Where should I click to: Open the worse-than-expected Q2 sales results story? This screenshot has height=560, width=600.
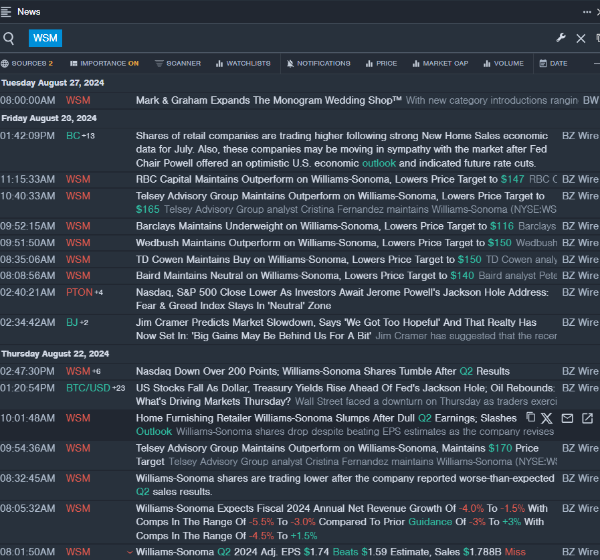(345, 485)
